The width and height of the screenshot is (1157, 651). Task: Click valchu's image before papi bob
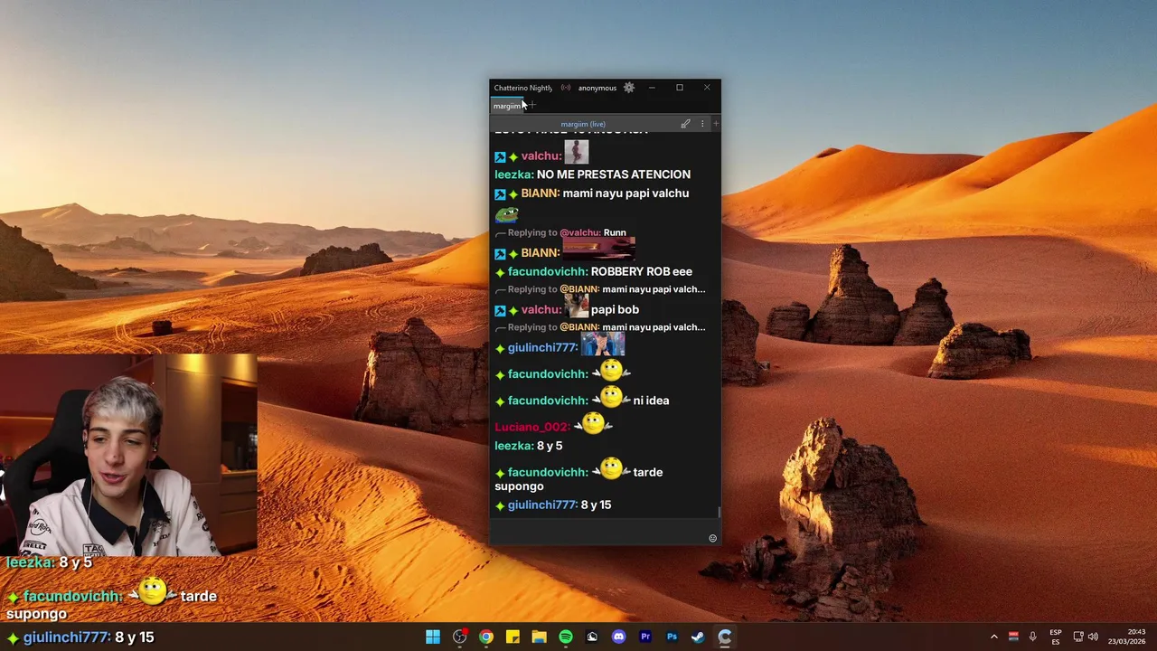(x=577, y=307)
